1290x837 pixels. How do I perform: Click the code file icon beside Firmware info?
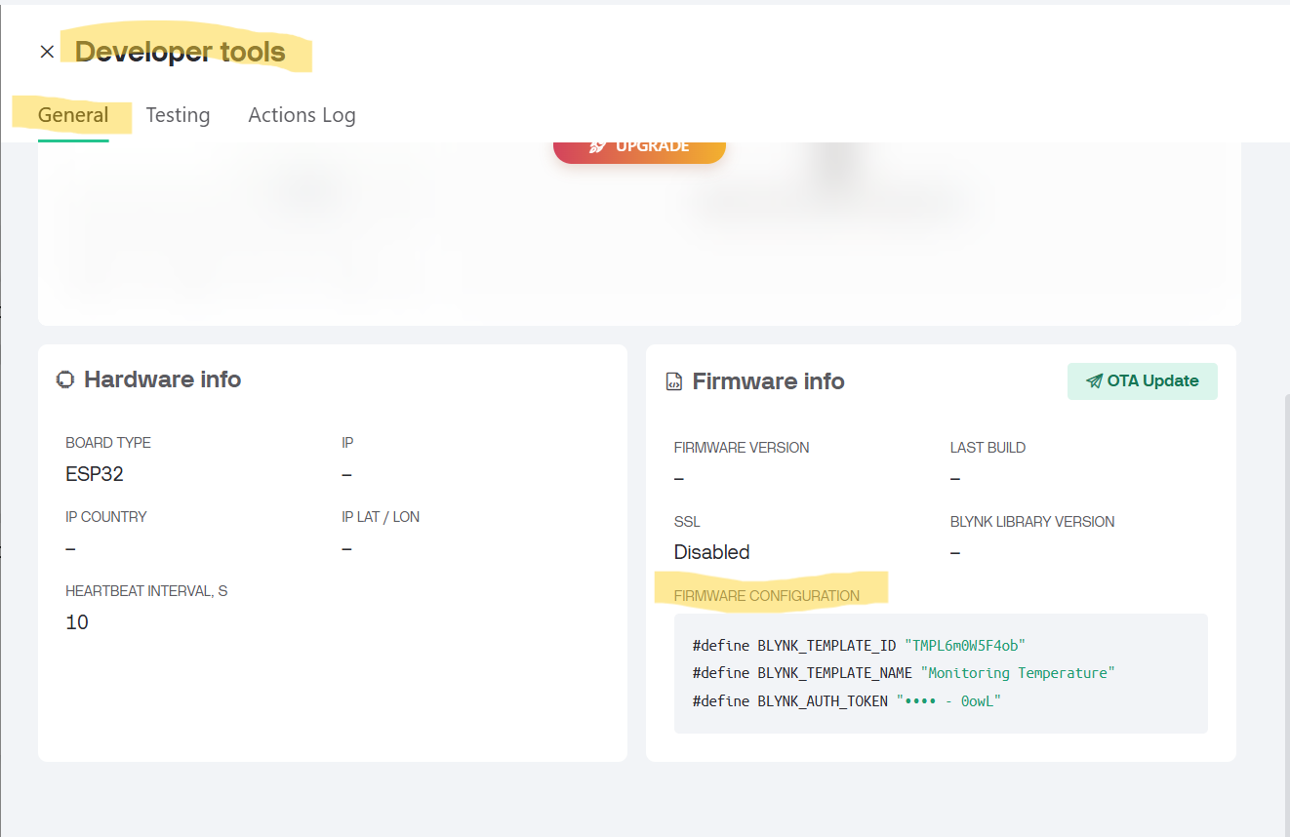[674, 381]
